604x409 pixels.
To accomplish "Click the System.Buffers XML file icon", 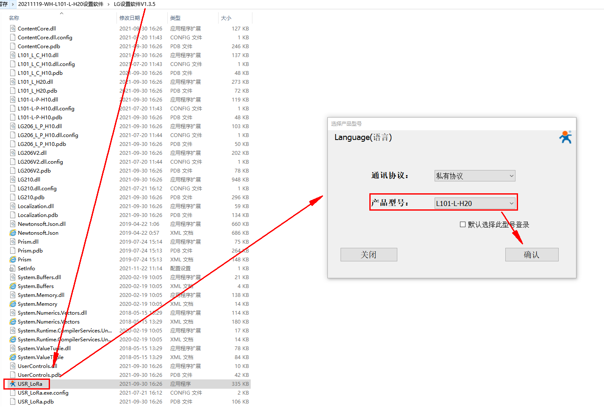I will (x=13, y=286).
